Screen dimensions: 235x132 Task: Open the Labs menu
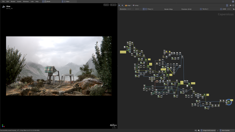point(32,2)
